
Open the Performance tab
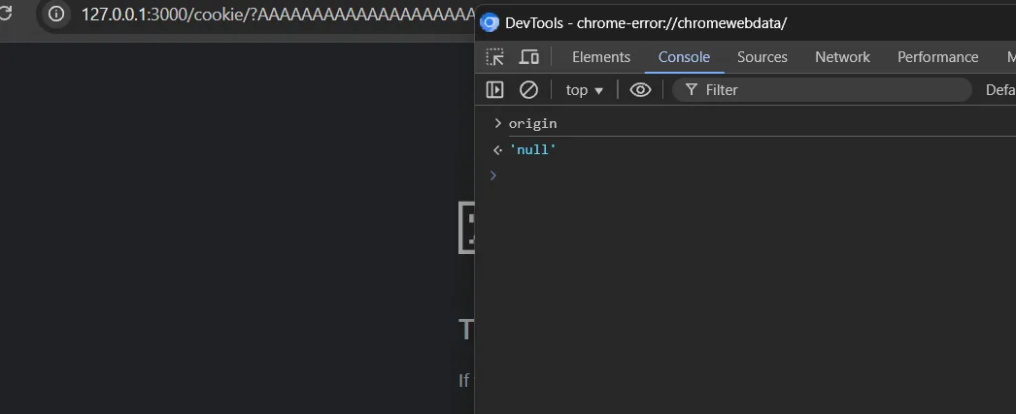pyautogui.click(x=937, y=57)
